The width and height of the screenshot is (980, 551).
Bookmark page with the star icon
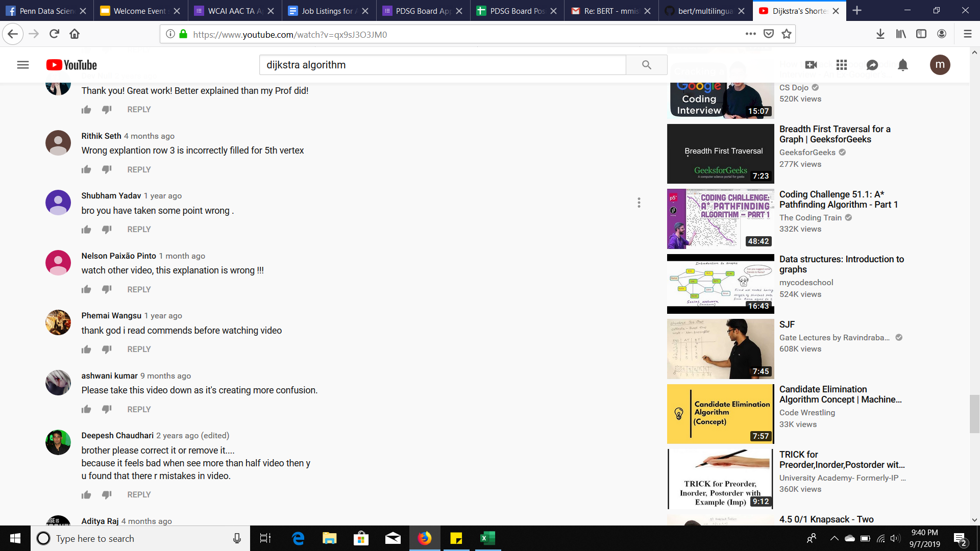coord(787,34)
